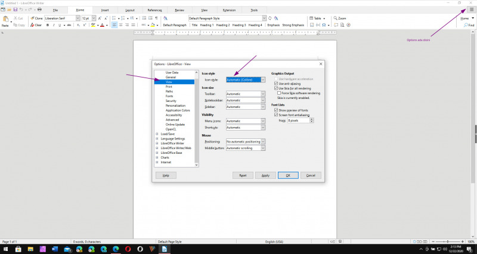Viewport: 477px width, 254px height.
Task: Switch to the Layout tab
Action: [130, 10]
